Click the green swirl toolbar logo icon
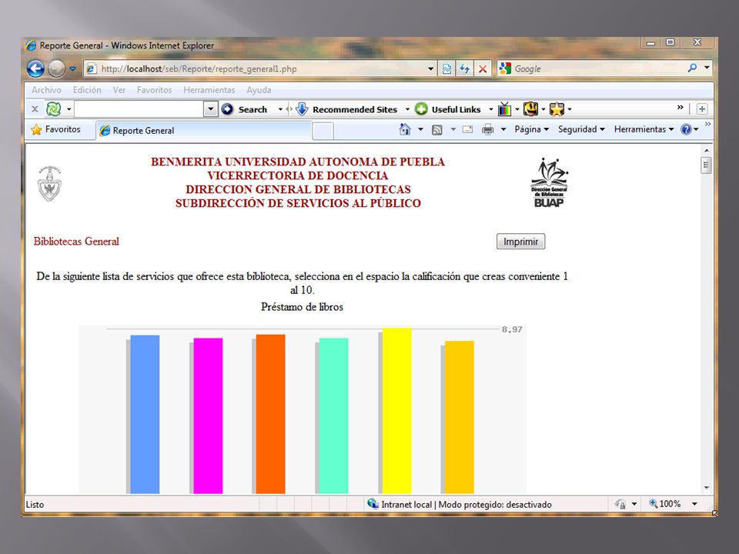Screen dimensions: 739x554 tap(53, 109)
